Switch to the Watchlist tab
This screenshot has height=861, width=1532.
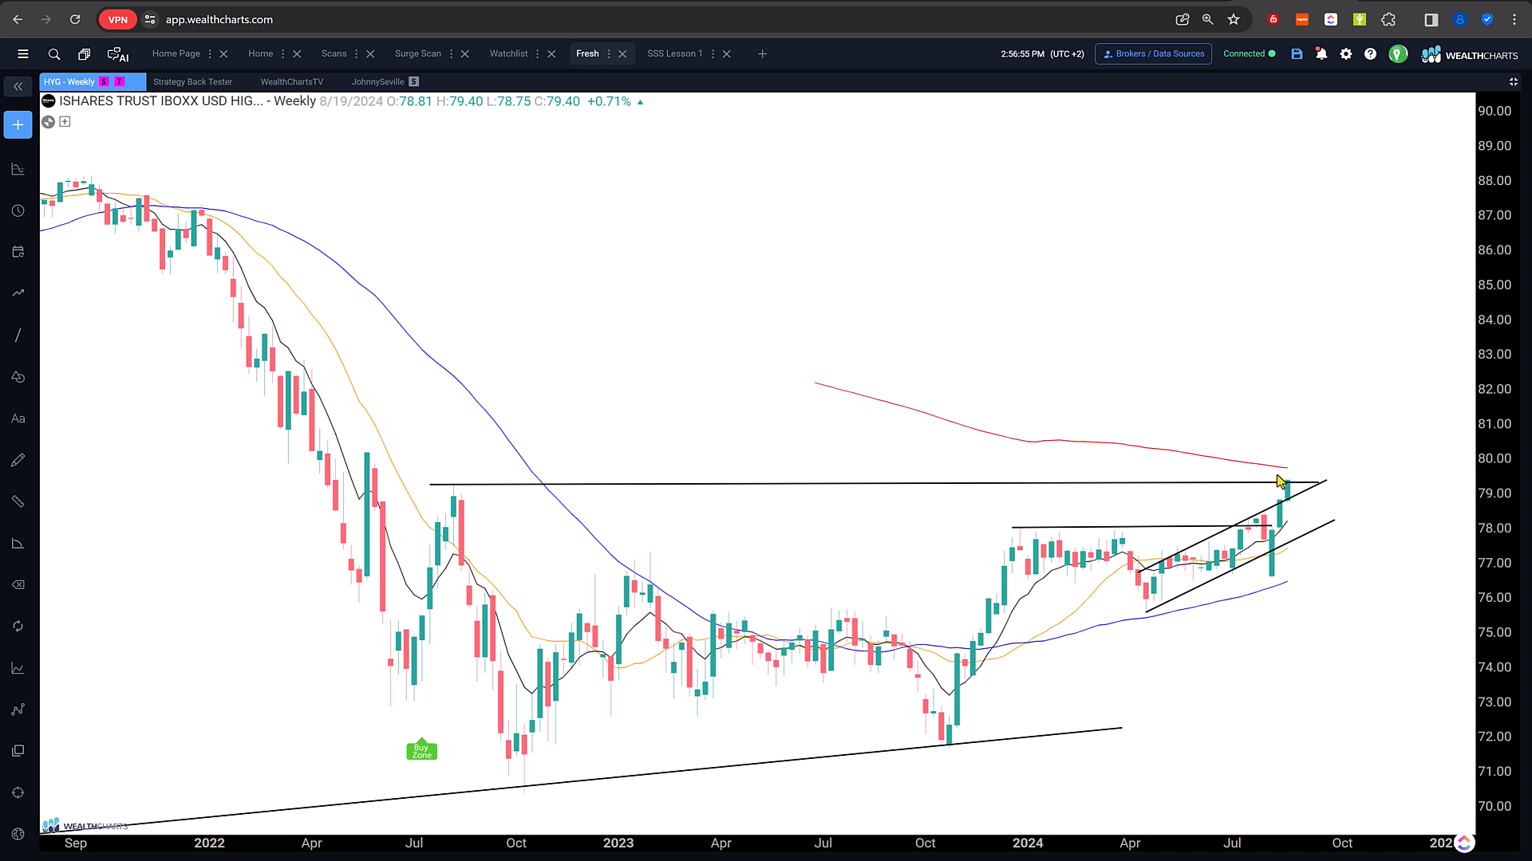coord(508,54)
